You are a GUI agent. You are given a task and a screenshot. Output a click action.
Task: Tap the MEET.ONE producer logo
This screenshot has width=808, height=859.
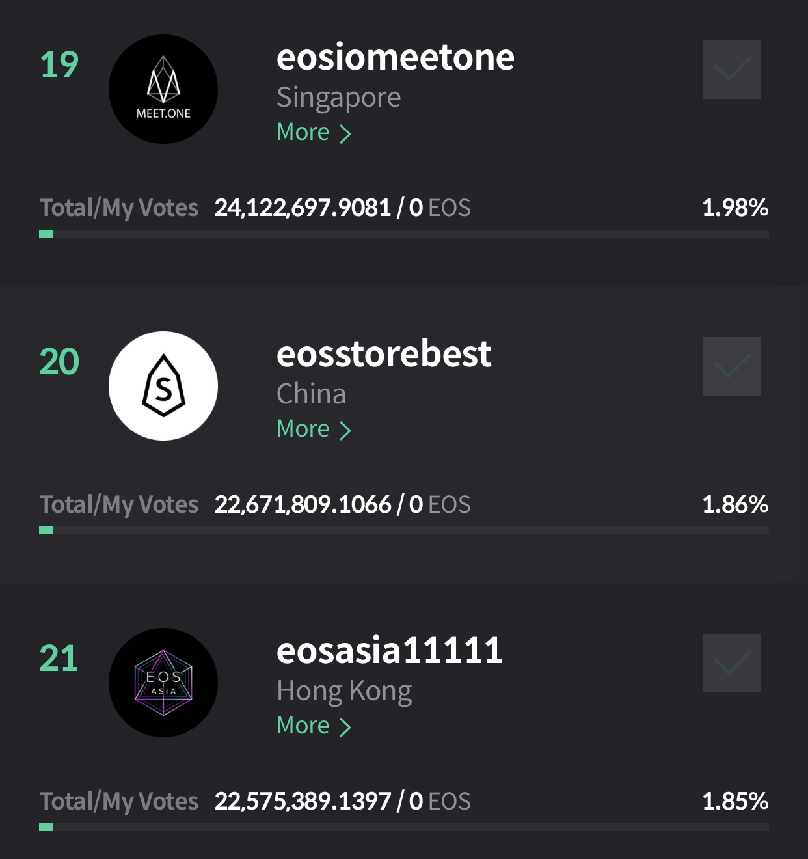pyautogui.click(x=163, y=89)
